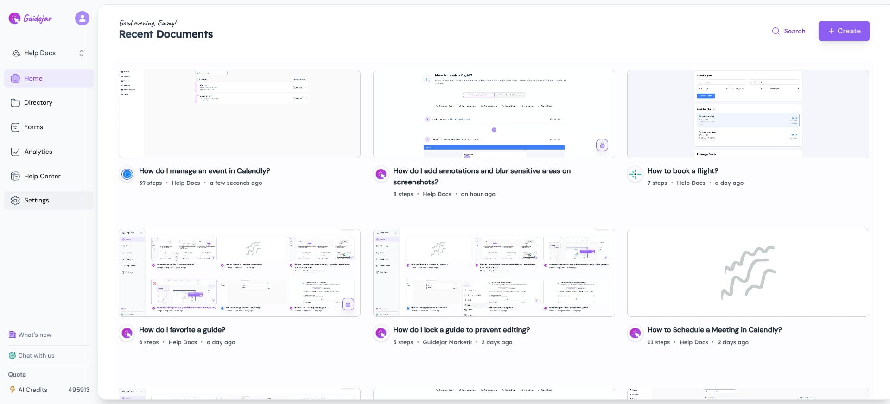Expand the Help Docs workspace switcher
The width and height of the screenshot is (890, 404).
click(x=49, y=53)
